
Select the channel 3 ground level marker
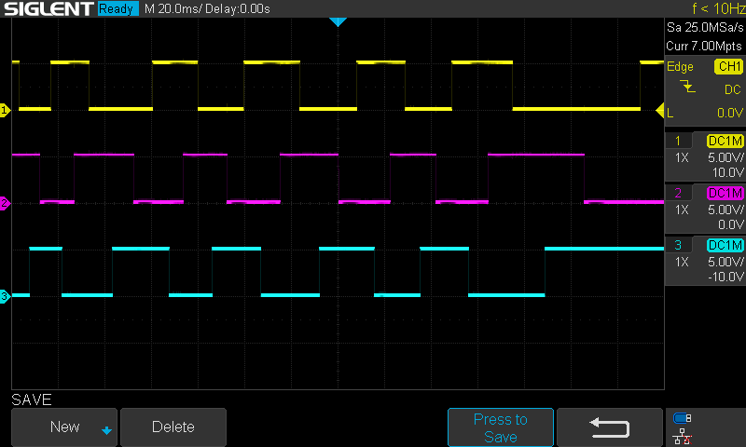[5, 296]
